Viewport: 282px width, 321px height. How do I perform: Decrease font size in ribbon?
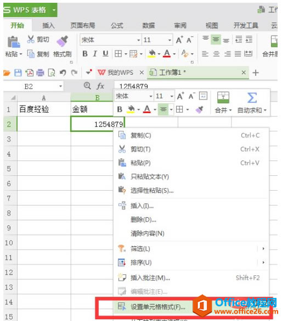[x=190, y=40]
